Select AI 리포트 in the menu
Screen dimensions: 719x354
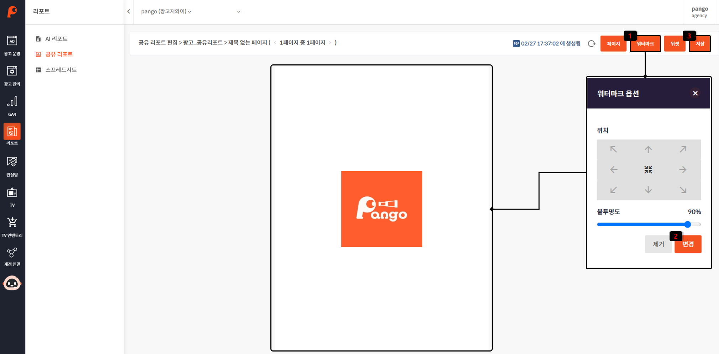click(x=52, y=39)
